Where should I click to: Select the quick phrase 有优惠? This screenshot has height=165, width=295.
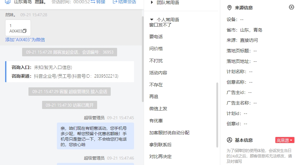point(156,121)
